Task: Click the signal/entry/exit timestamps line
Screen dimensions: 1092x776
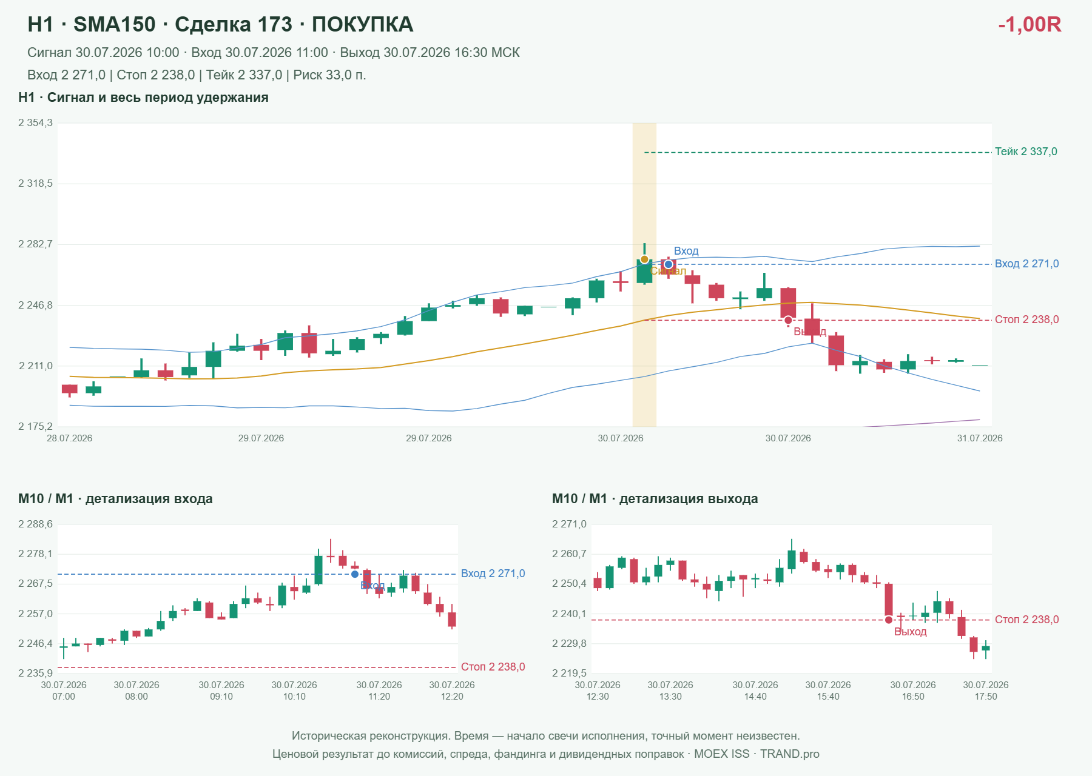Action: (274, 53)
